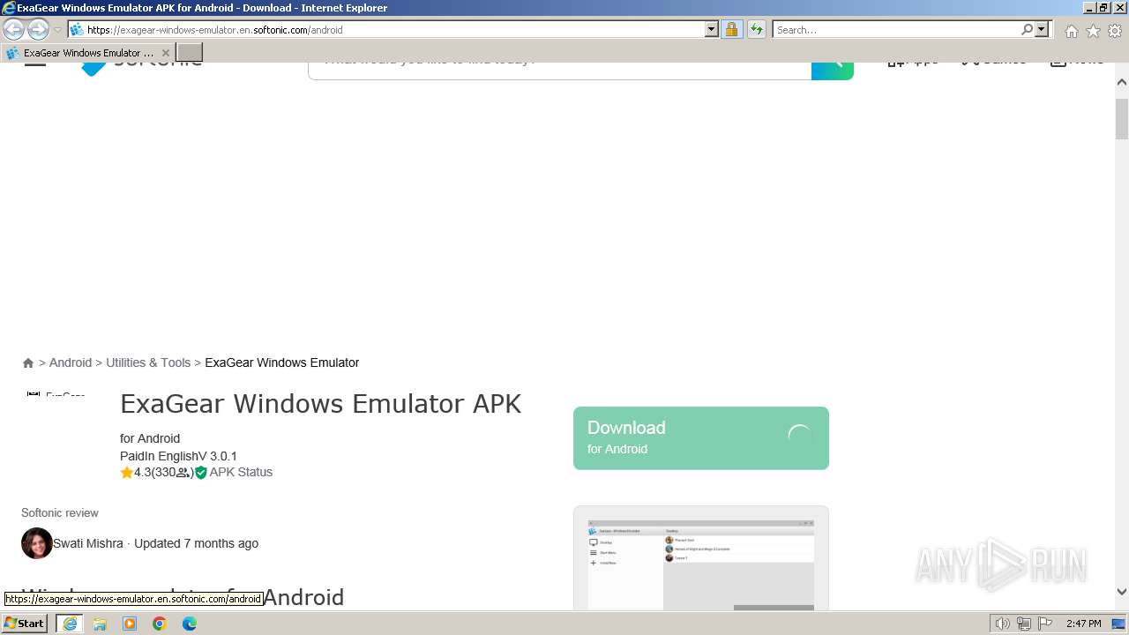
Task: Open File Explorer from taskbar
Action: [100, 624]
